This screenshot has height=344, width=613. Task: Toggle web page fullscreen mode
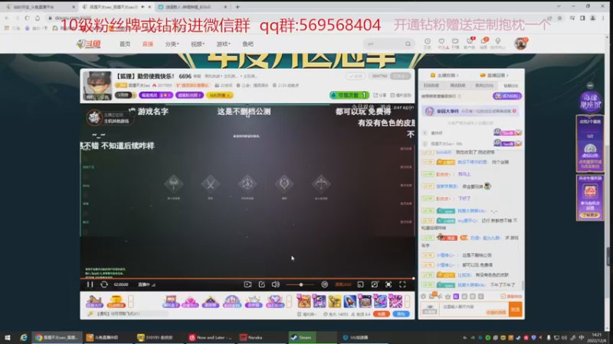tap(388, 284)
